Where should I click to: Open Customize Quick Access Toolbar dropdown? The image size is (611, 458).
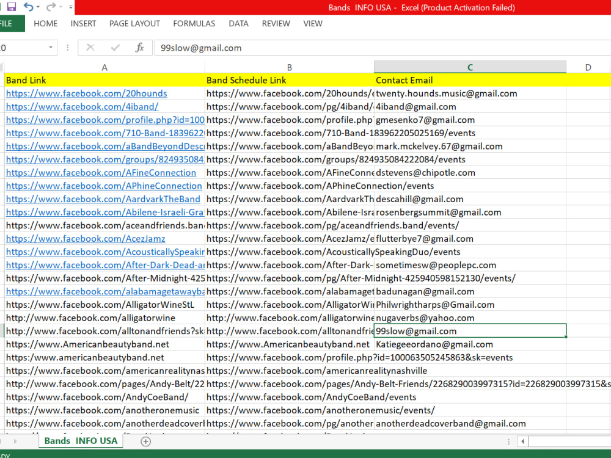[x=70, y=7]
